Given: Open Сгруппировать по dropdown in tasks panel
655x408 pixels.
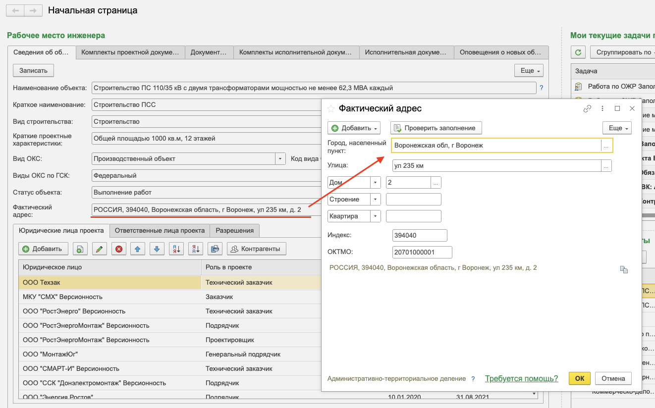Looking at the screenshot, I should [x=622, y=52].
